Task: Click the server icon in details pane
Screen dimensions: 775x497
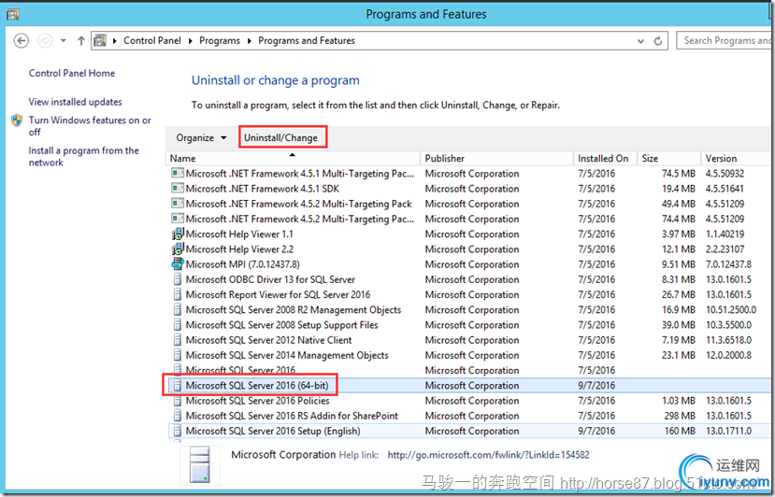Action: point(200,464)
